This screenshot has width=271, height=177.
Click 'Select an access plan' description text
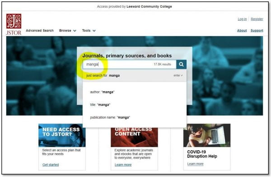pos(61,152)
